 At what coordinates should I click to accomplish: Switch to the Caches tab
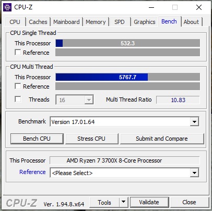[x=38, y=22]
